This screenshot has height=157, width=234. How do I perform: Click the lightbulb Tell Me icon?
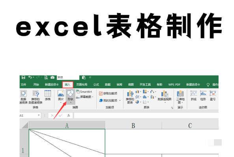(x=208, y=85)
